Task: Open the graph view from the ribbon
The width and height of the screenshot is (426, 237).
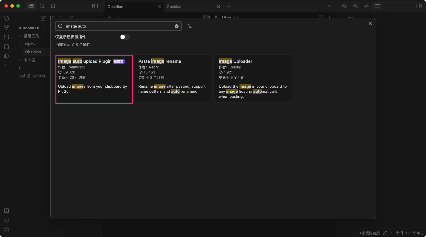Action: click(x=7, y=28)
